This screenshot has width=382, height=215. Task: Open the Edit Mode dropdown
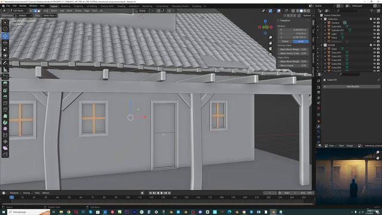click(19, 11)
